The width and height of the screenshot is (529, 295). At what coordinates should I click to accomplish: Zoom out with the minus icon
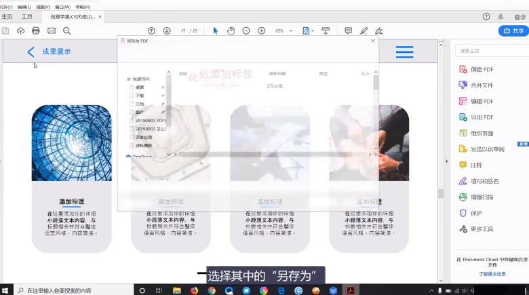point(246,31)
